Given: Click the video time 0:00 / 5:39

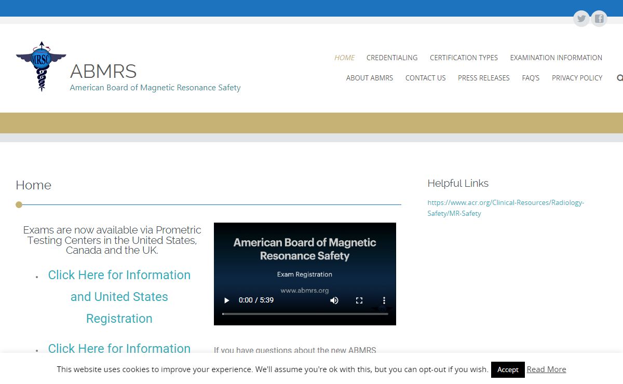Looking at the screenshot, I should click(x=256, y=300).
